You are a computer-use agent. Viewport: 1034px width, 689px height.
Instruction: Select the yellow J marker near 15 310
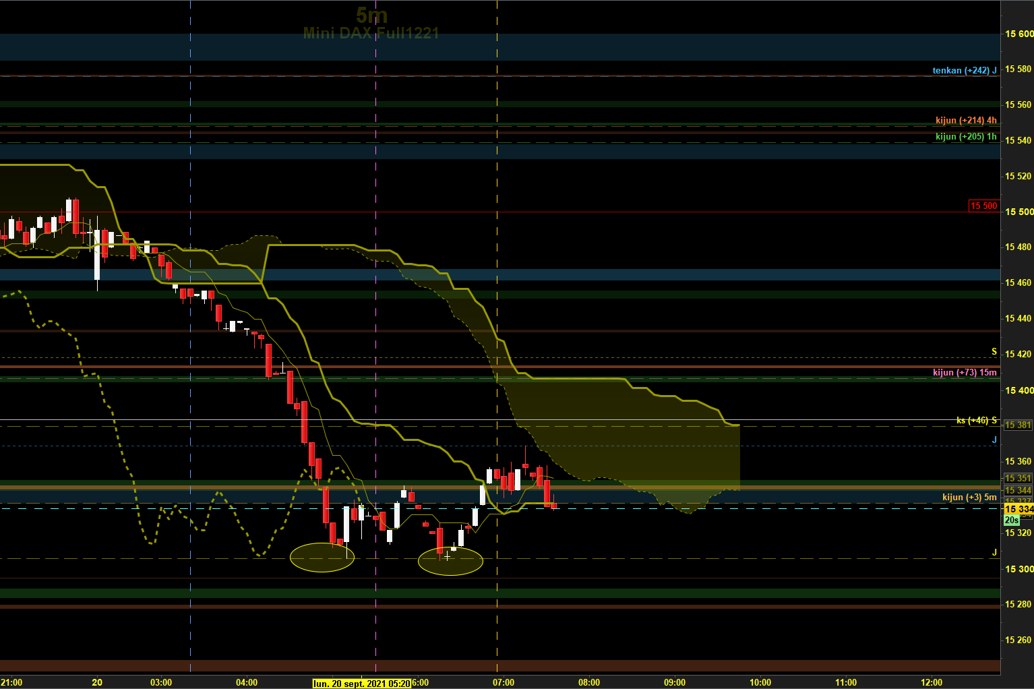pos(994,552)
